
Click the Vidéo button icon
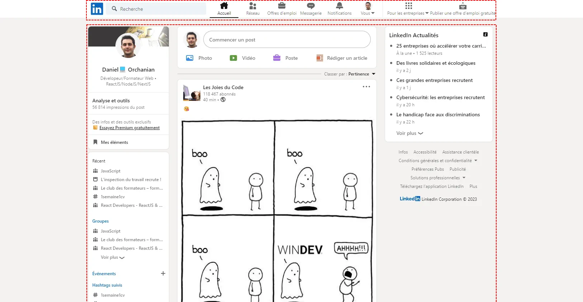233,58
